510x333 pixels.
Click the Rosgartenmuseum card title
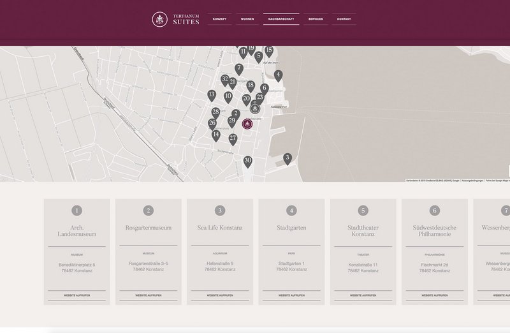coord(149,228)
